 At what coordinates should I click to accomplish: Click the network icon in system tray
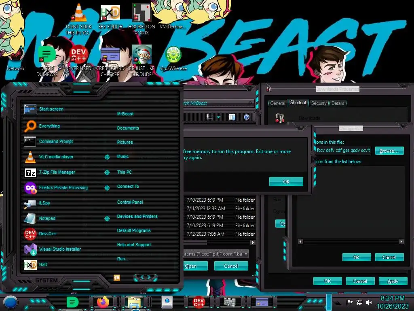click(359, 302)
